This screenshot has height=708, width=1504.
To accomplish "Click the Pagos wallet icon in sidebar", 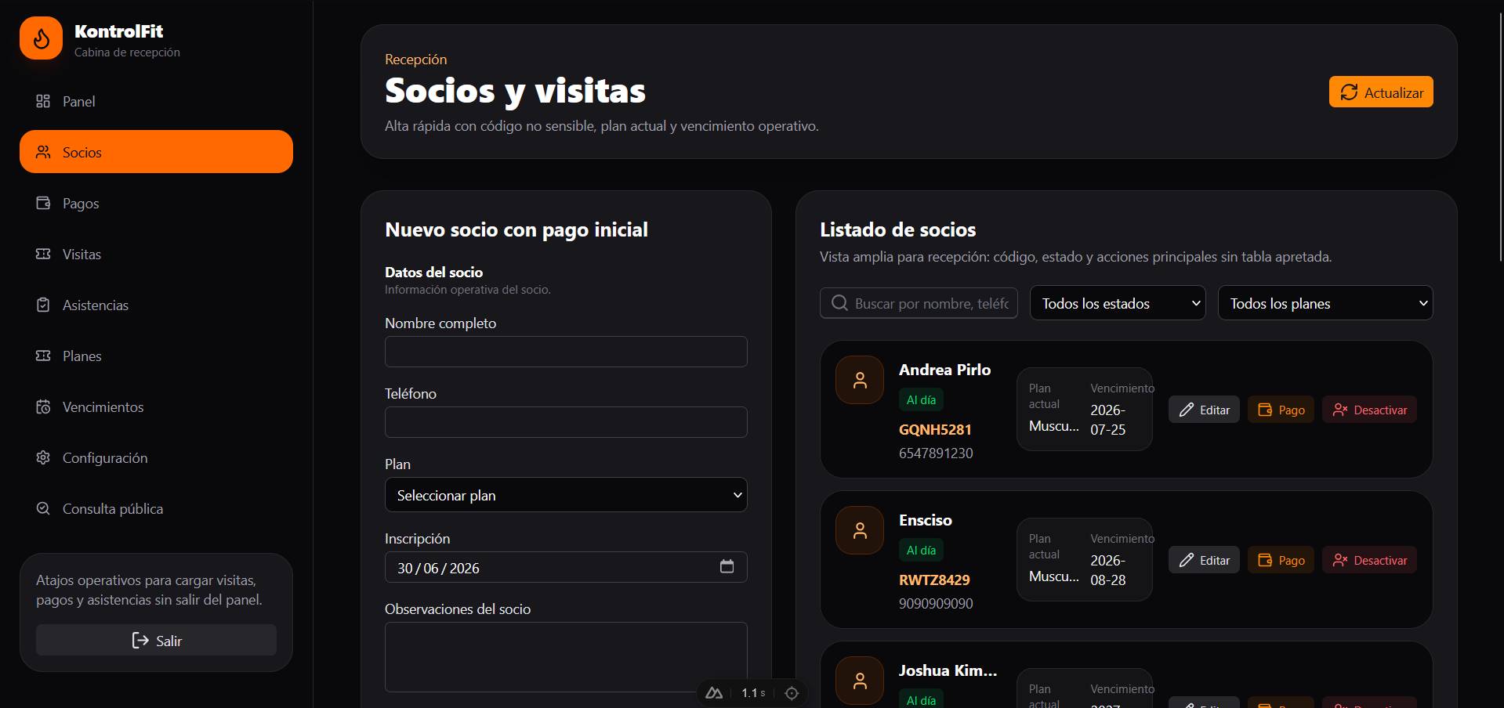I will pyautogui.click(x=43, y=203).
